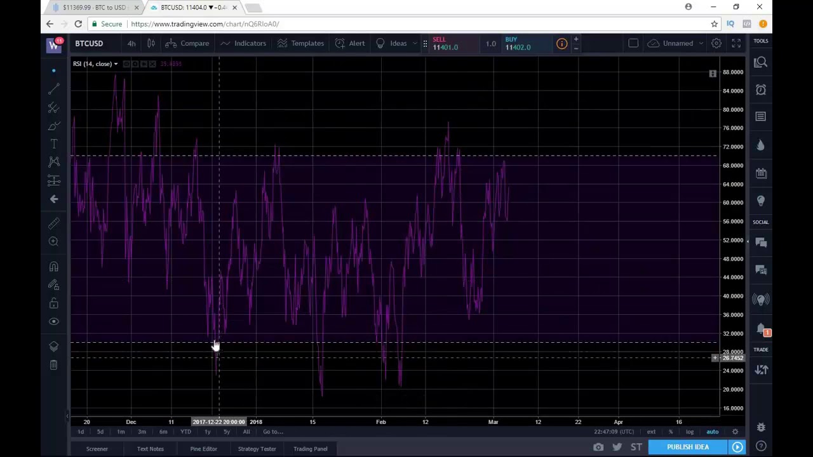
Task: Expand the RSI (14, close) dropdown
Action: [x=116, y=64]
